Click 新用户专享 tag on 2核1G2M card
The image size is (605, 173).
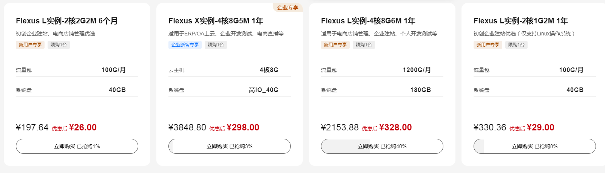[488, 45]
